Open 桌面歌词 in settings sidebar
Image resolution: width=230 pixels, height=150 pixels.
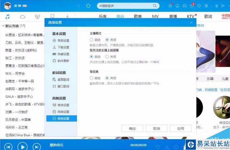(x=61, y=79)
